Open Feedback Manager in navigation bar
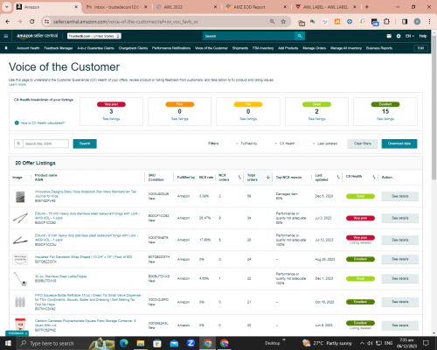Screen dimensions: 437x350 pos(59,48)
